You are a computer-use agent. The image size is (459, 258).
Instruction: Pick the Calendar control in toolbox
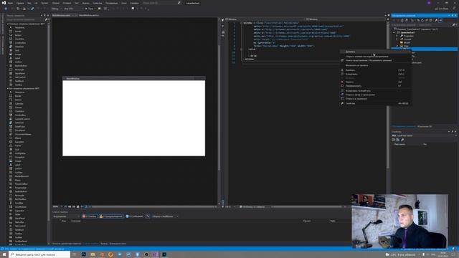point(19,103)
